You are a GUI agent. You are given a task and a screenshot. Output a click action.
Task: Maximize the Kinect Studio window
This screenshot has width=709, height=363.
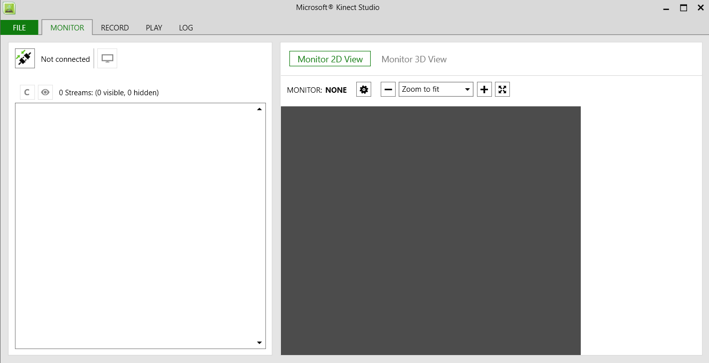coord(684,8)
